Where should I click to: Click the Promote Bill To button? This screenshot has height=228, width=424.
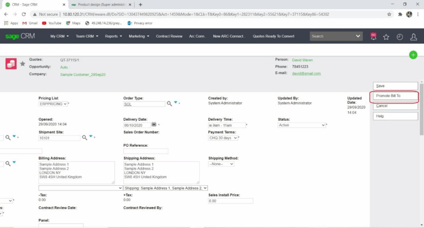click(395, 96)
